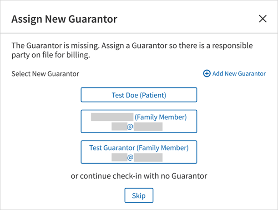Click the email line of the redacted family member
This screenshot has height=210, width=278.
[137, 127]
